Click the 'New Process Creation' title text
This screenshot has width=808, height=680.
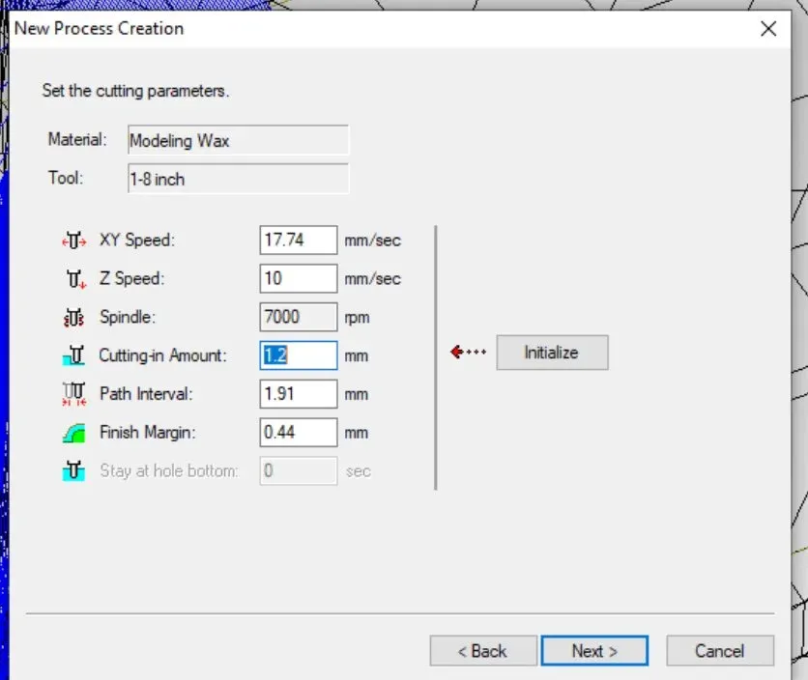tap(99, 28)
